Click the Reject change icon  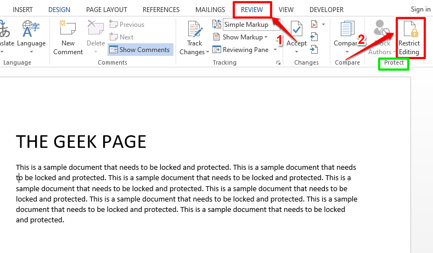[314, 25]
